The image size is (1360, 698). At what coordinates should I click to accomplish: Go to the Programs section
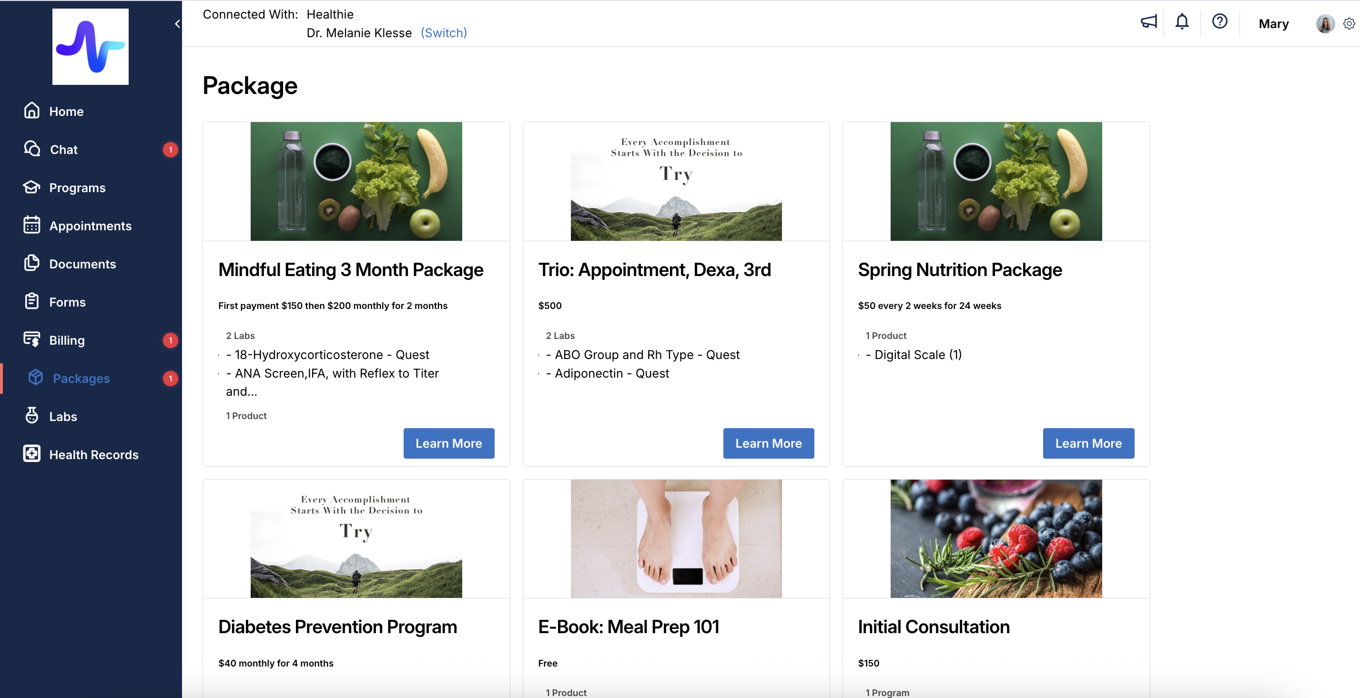point(77,187)
